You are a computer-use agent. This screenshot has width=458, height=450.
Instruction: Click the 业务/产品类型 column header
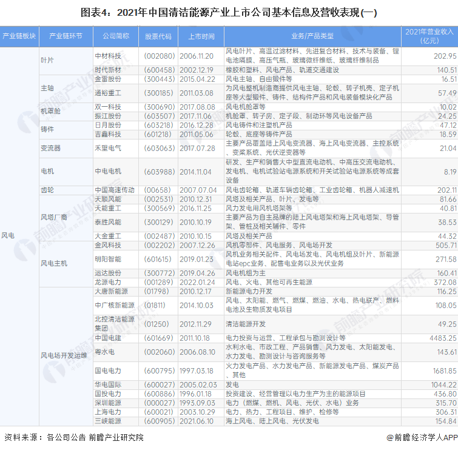(x=312, y=36)
